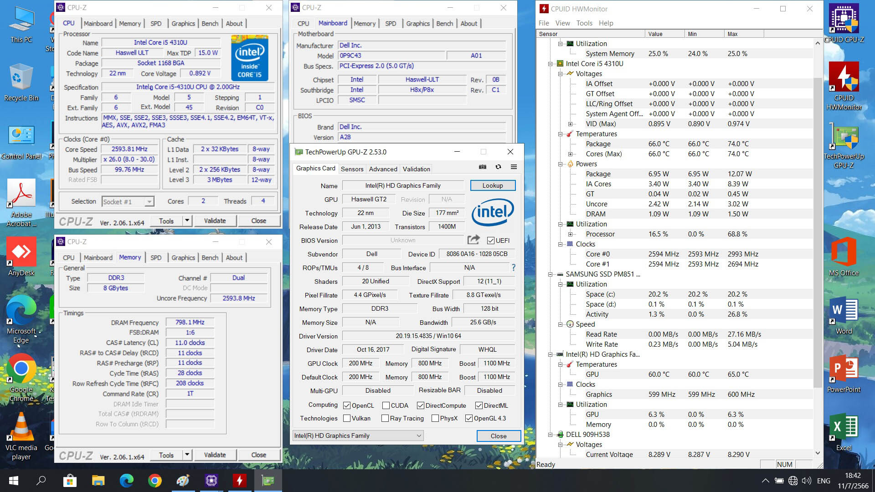Collapse DELL 909H538 battery node
Image resolution: width=875 pixels, height=492 pixels.
[x=550, y=435]
